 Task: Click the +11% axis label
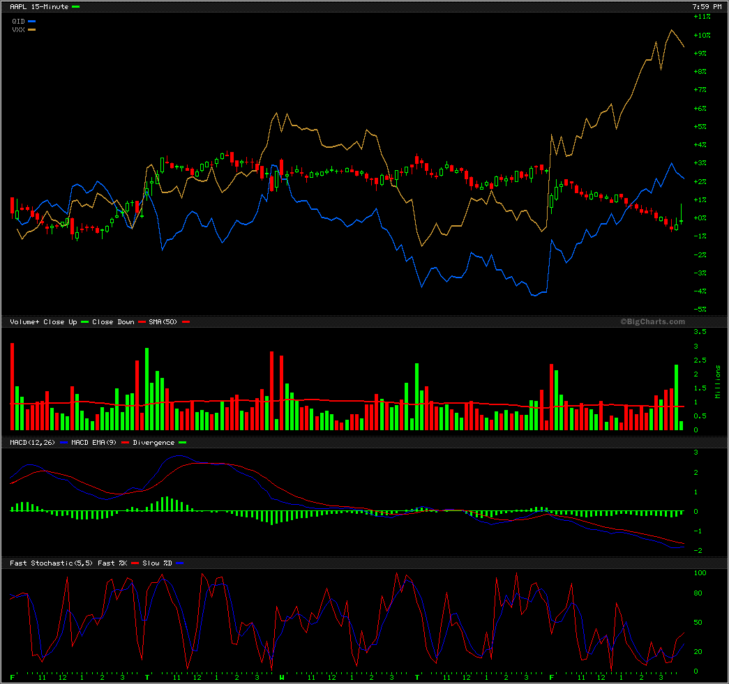[702, 16]
